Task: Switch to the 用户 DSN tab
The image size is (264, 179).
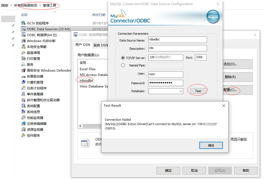Action: pyautogui.click(x=83, y=45)
